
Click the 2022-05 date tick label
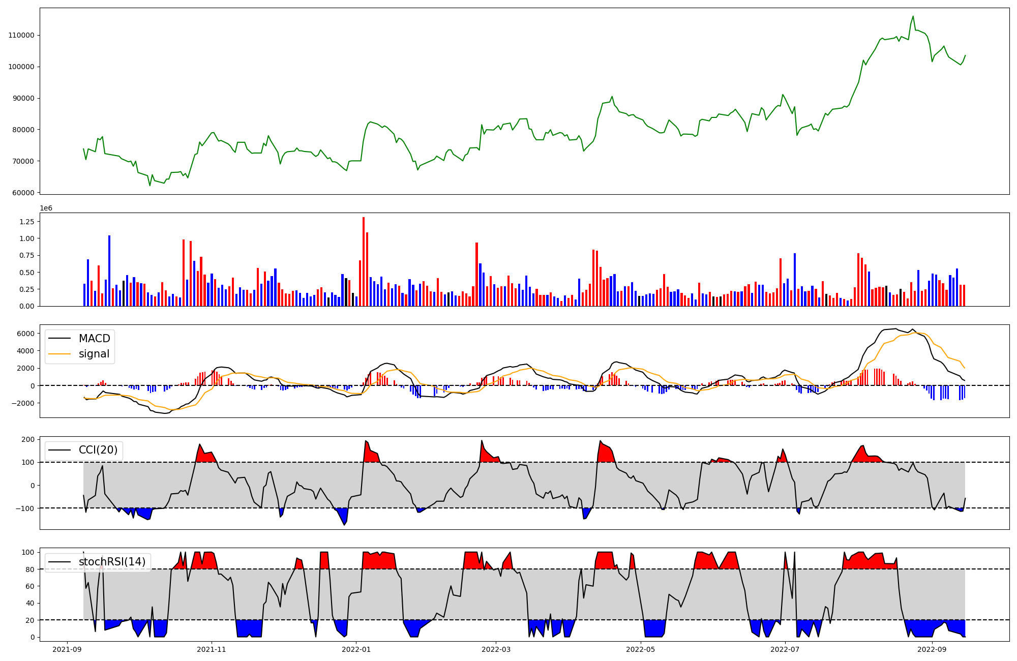640,649
